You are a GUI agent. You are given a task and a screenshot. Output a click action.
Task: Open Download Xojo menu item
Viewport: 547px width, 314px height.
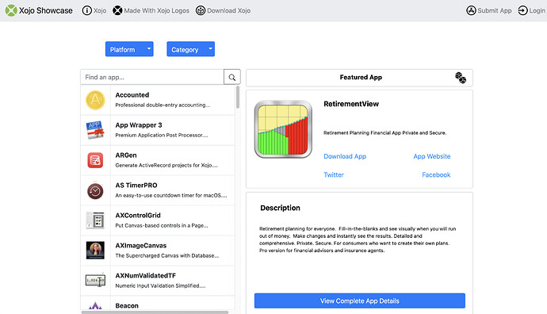click(x=229, y=11)
